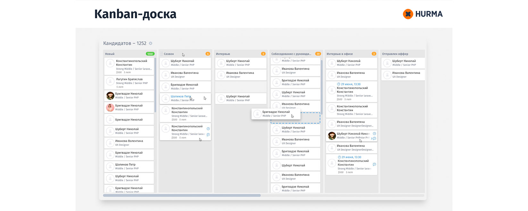
Task: Select the Интервью column header
Action: 223,54
